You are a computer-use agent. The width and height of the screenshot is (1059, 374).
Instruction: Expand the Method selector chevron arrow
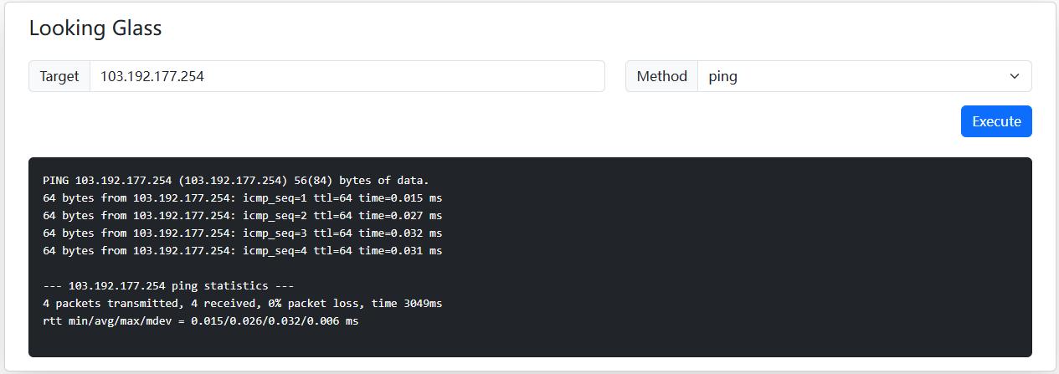coord(1015,76)
